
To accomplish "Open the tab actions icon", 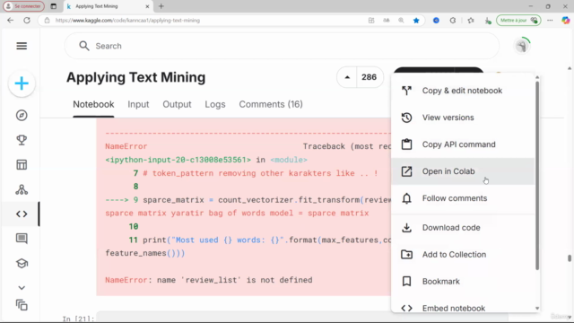I will pyautogui.click(x=54, y=6).
